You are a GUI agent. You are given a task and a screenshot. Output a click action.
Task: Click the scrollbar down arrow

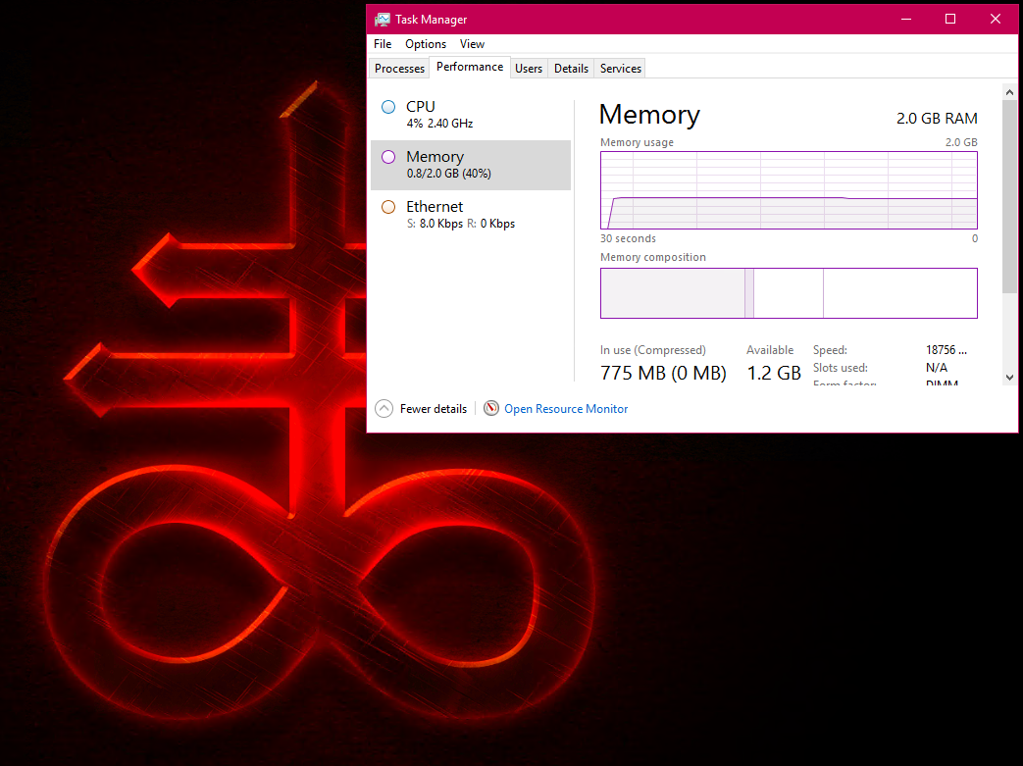click(1009, 378)
